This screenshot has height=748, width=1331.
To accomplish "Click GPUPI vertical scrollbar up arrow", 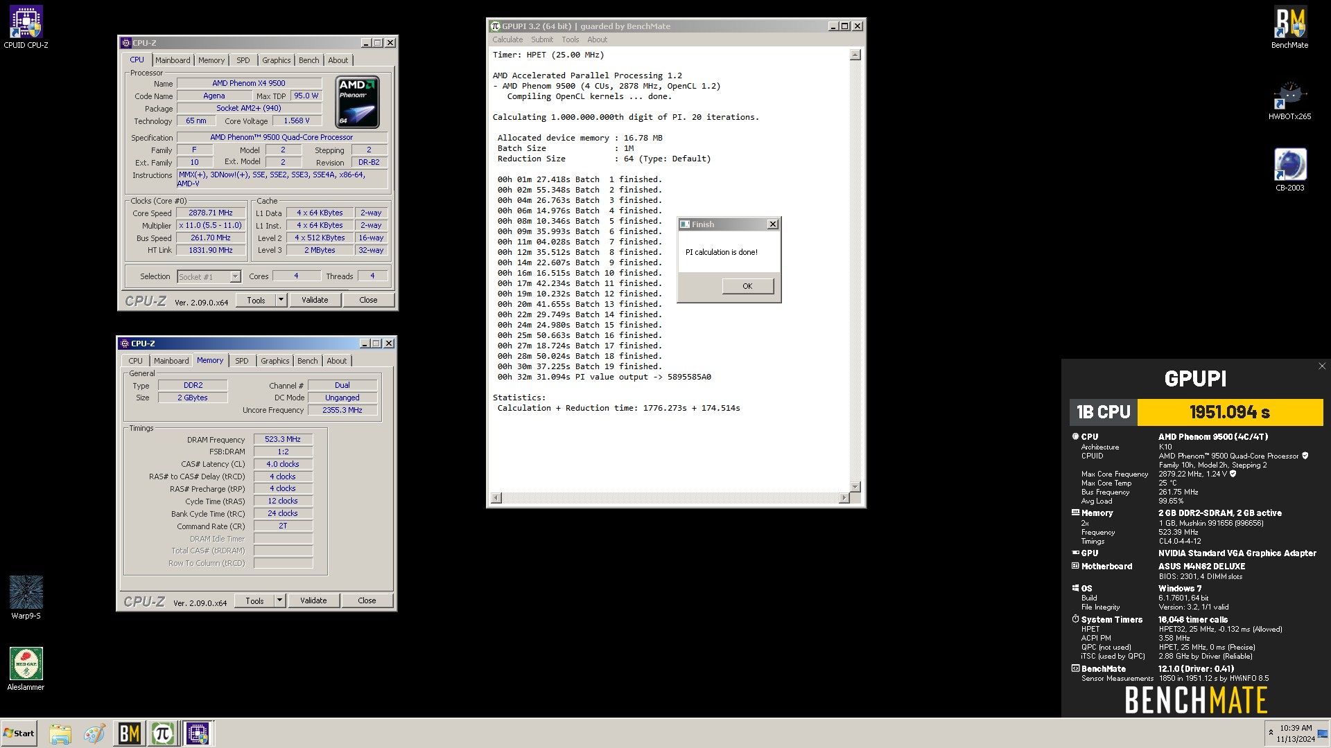I will 855,55.
